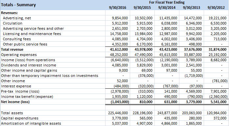Select the 'Consulting fees' row label
Screen dimensions: 229x126
point(17,39)
